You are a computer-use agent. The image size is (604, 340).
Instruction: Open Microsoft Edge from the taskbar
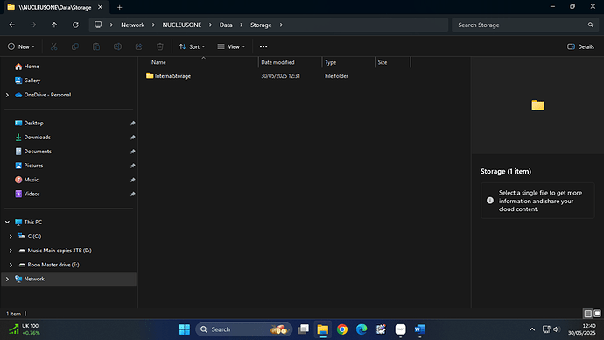point(362,329)
